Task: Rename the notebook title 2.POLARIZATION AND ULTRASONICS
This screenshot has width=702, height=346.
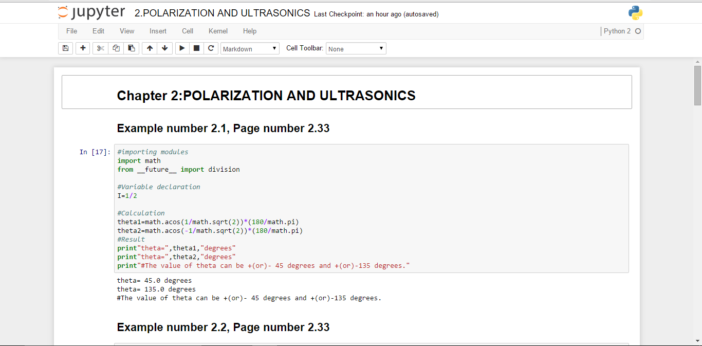Action: coord(222,13)
